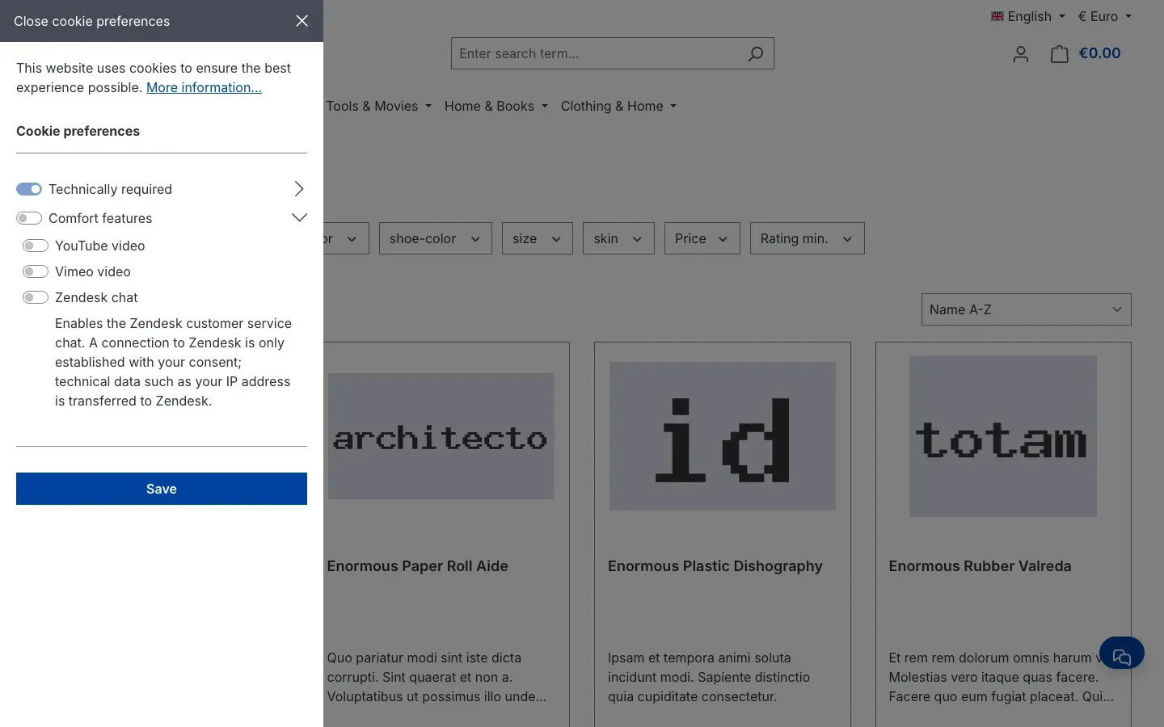Enable the Zendesk chat cookie

pyautogui.click(x=36, y=297)
